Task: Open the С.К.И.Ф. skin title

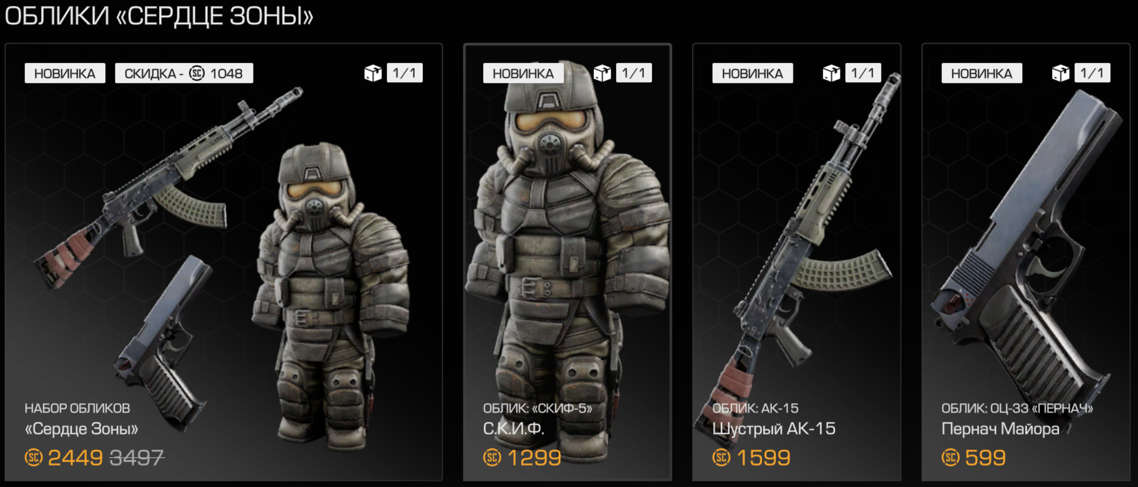Action: tap(514, 429)
